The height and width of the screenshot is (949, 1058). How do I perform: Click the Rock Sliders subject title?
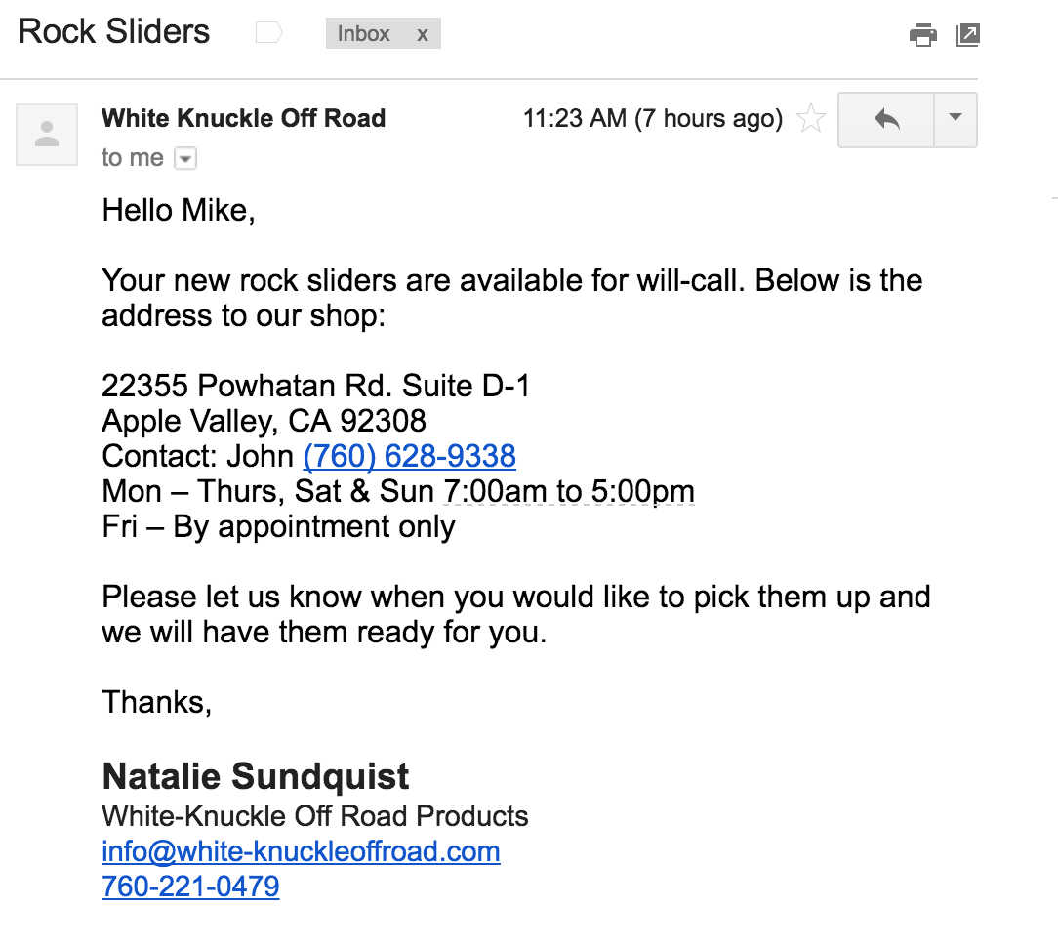click(x=114, y=32)
